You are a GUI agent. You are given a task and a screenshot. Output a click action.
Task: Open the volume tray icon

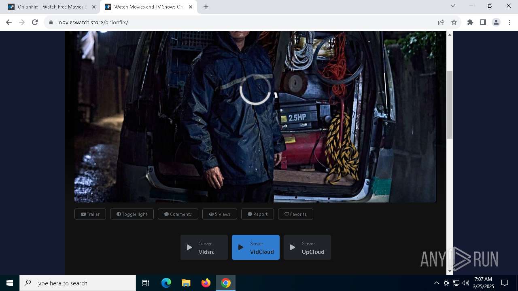coord(466,283)
